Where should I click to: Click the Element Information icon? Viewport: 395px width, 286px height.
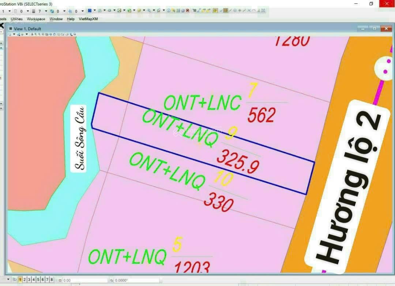(169, 11)
